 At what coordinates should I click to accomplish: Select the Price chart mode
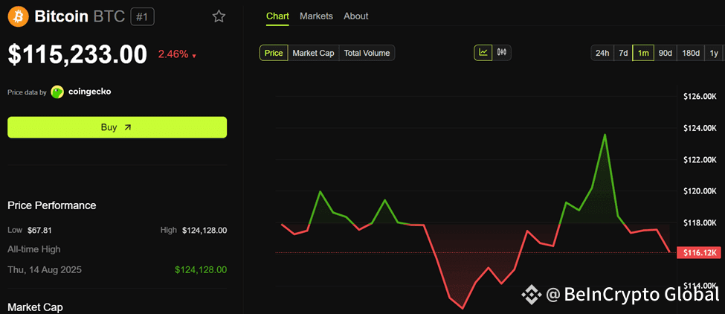(x=274, y=53)
